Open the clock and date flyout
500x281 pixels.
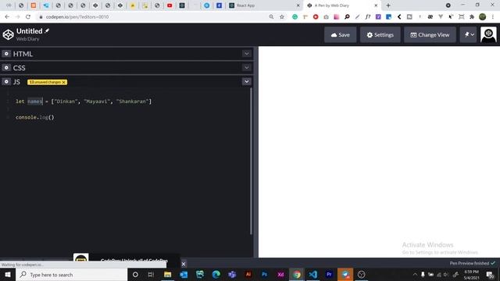point(472,275)
